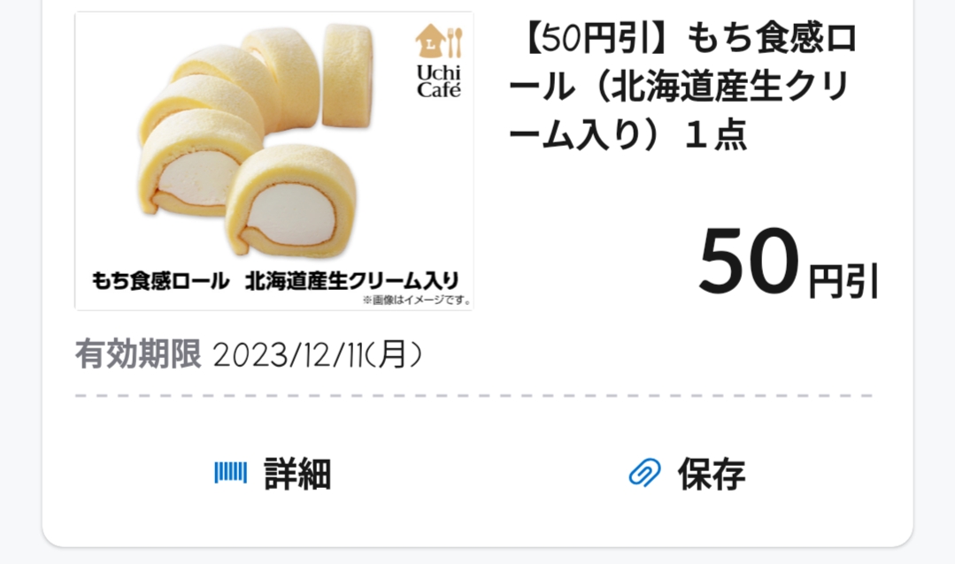The width and height of the screenshot is (955, 564).
Task: Click the house-shaped L logo icon
Action: [x=430, y=42]
